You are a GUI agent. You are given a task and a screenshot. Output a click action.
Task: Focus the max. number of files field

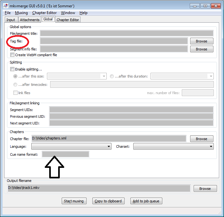point(198,93)
